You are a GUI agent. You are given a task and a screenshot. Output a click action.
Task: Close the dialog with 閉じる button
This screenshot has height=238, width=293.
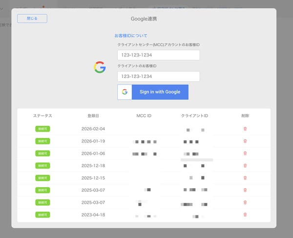pos(32,19)
